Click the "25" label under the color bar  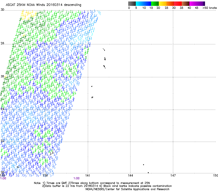pyautogui.click(x=166, y=8)
